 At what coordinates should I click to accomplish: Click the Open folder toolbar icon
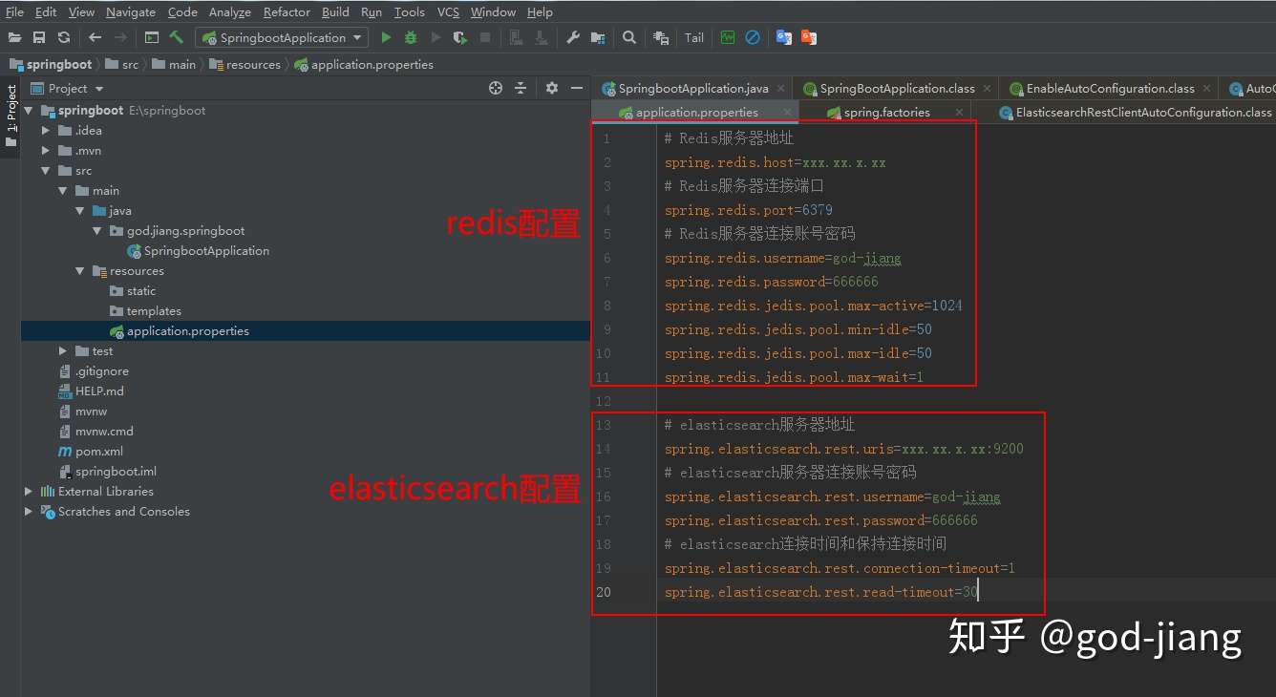pos(14,37)
